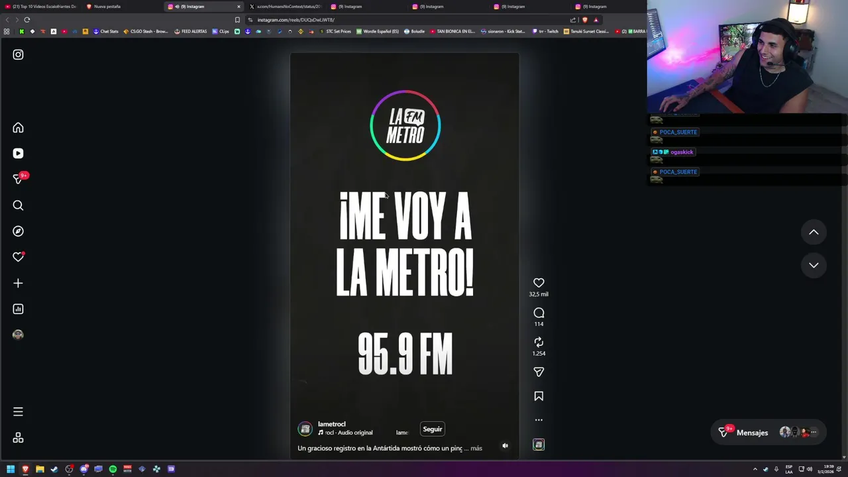Viewport: 848px width, 477px height.
Task: Open the dashboard chart icon in sidebar
Action: pos(18,309)
